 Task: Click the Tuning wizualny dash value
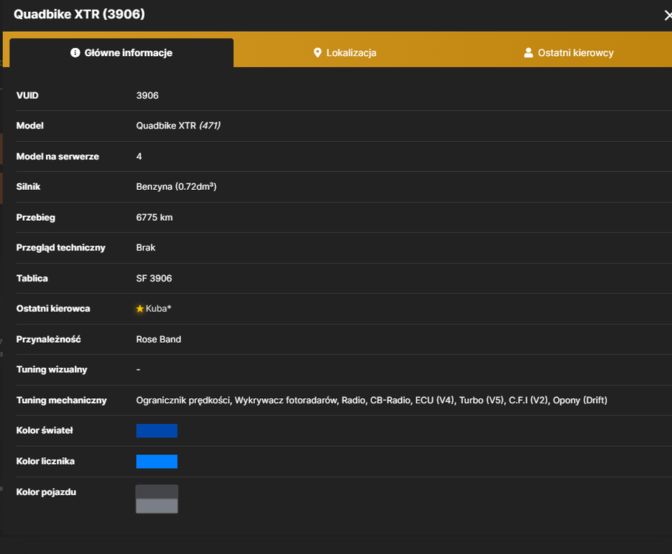click(138, 369)
